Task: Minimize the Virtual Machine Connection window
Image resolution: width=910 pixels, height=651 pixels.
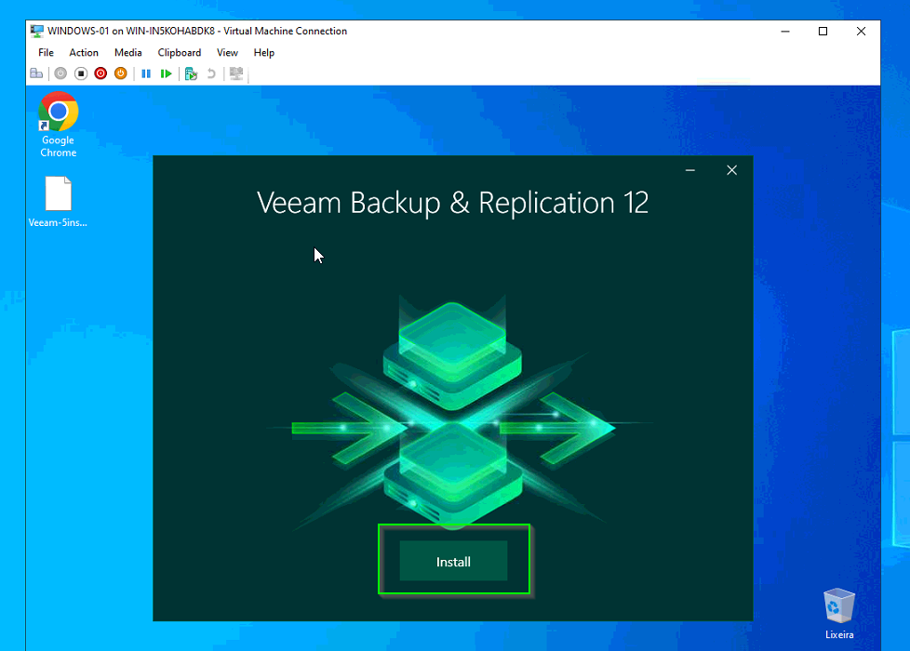Action: point(785,32)
